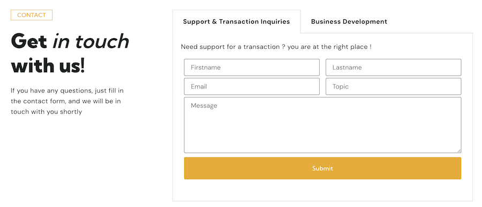Click the bold word 'Get' in heading
The height and width of the screenshot is (207, 482).
point(29,42)
